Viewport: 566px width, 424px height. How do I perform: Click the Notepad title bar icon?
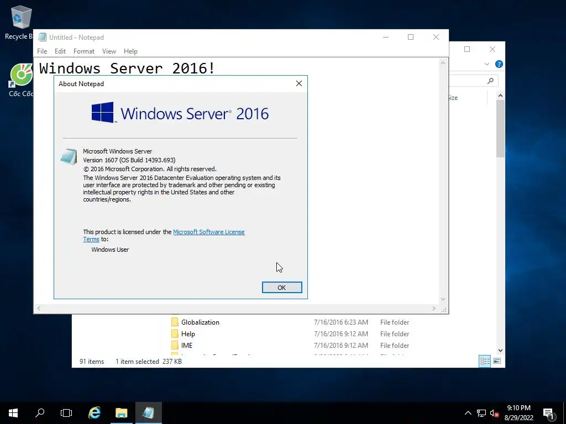pos(42,37)
